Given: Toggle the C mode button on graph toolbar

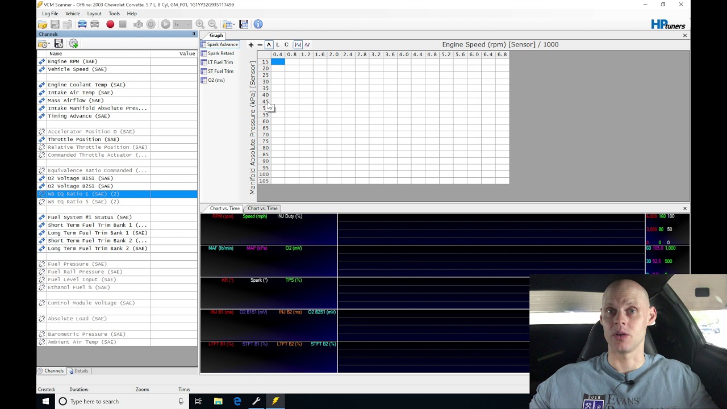Looking at the screenshot, I should (286, 45).
